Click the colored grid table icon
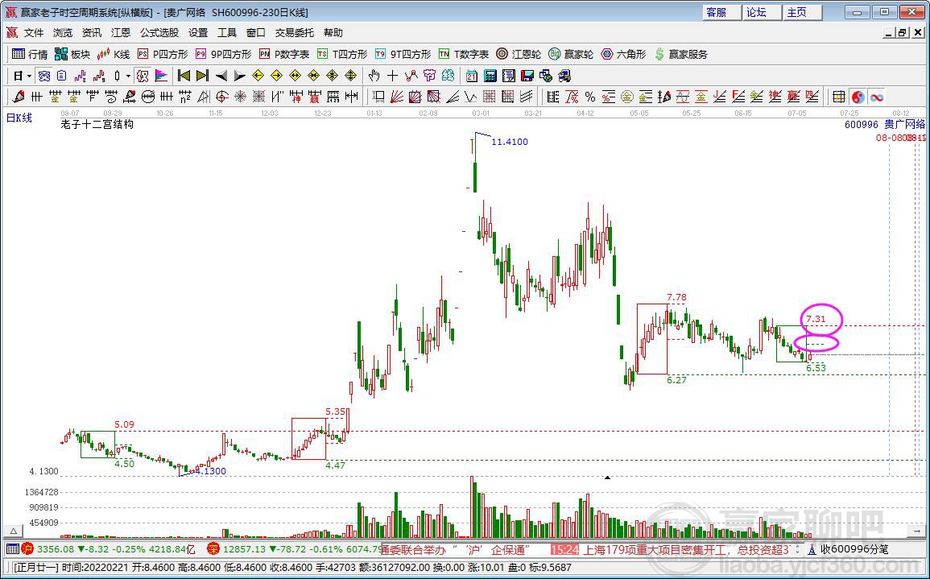Viewport: 930px width, 579px height. coord(839,97)
